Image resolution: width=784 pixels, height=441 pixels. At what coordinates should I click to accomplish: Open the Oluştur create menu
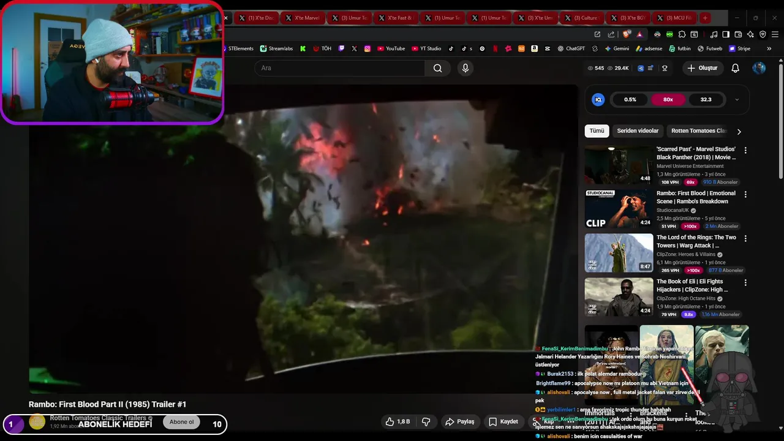pos(702,68)
